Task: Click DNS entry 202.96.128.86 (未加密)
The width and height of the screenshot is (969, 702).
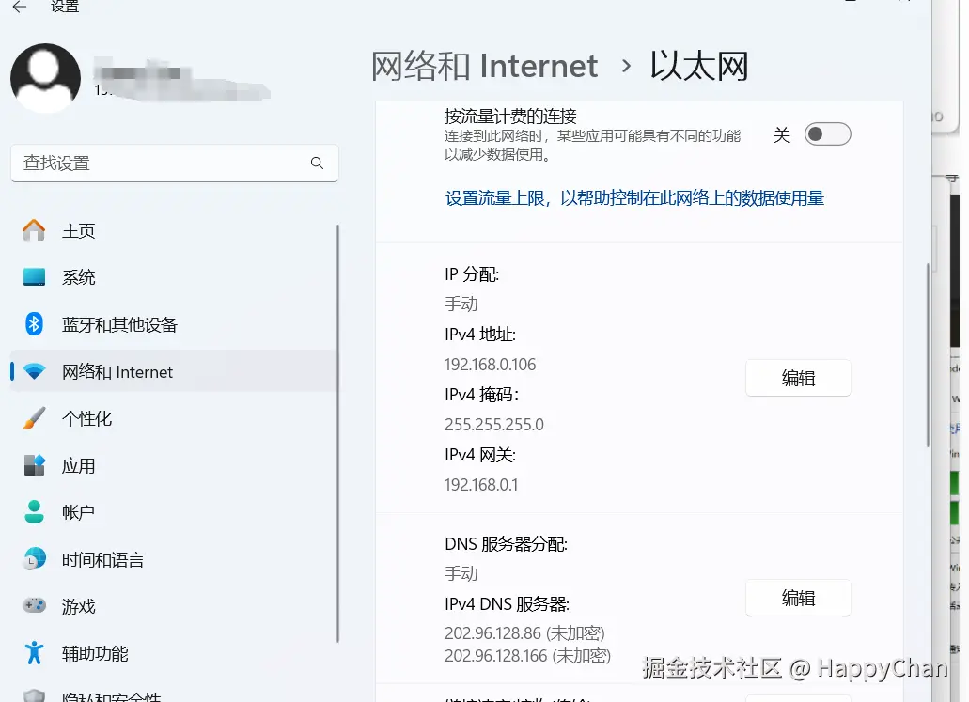Action: pyautogui.click(x=524, y=632)
